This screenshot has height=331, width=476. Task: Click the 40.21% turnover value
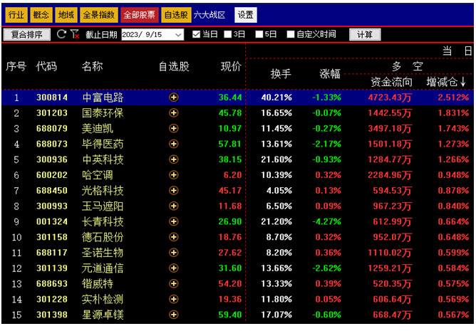tap(276, 98)
